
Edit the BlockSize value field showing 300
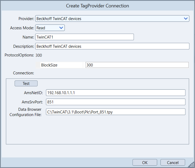click(x=137, y=65)
